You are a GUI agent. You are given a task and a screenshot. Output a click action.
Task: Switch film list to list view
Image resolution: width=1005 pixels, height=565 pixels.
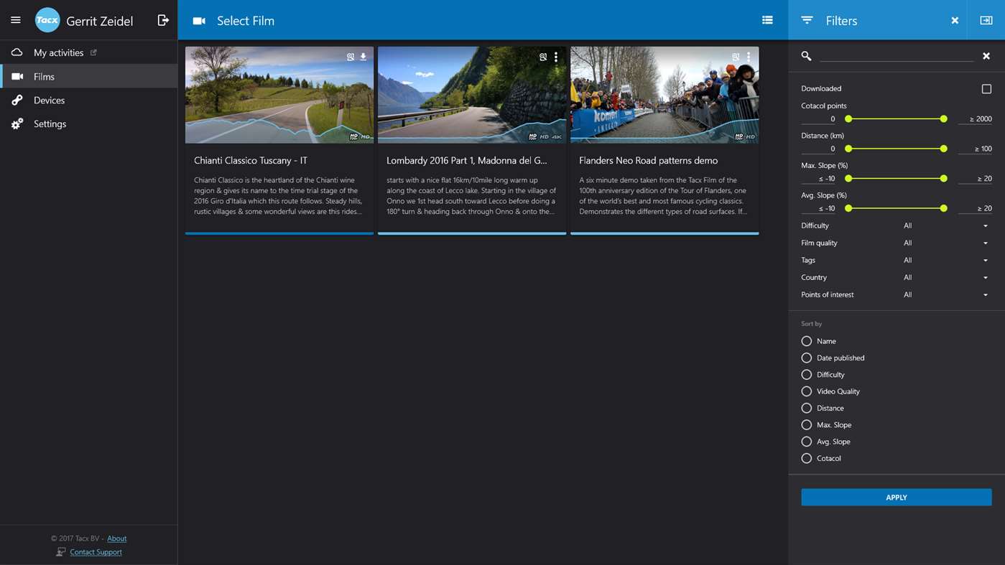(767, 20)
